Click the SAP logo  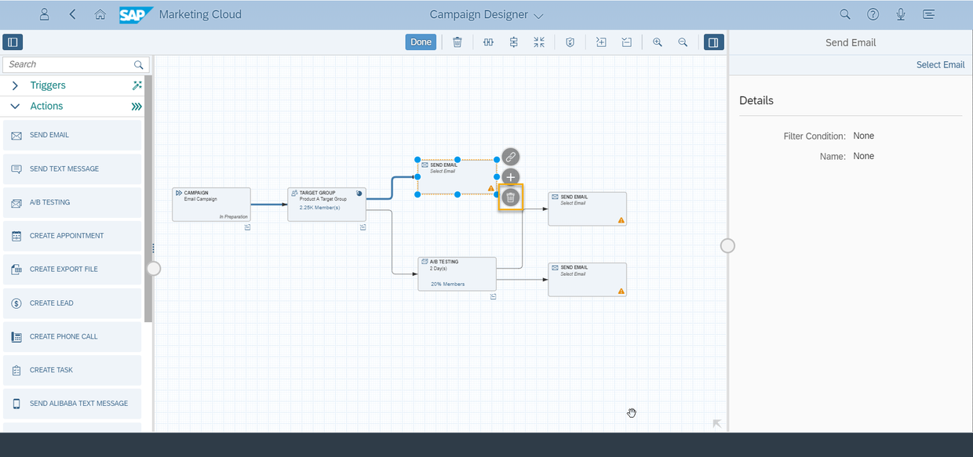coord(136,15)
